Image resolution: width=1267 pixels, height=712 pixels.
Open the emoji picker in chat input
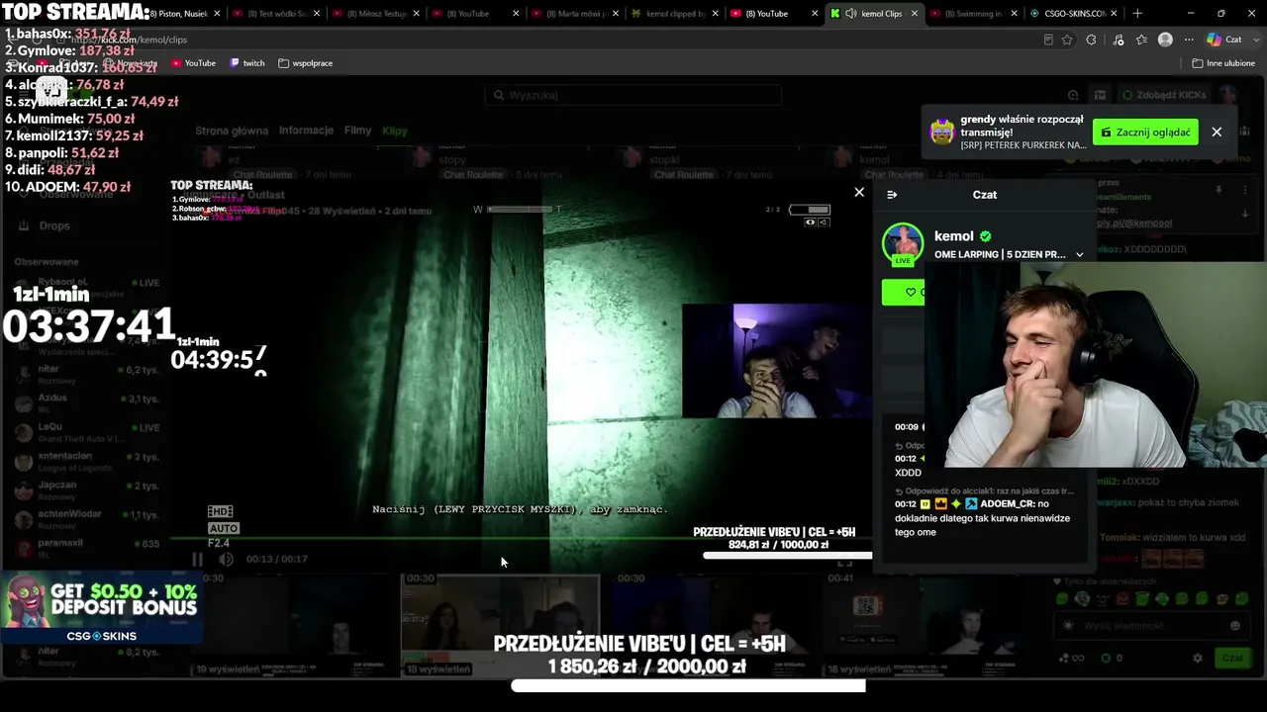tap(1234, 626)
